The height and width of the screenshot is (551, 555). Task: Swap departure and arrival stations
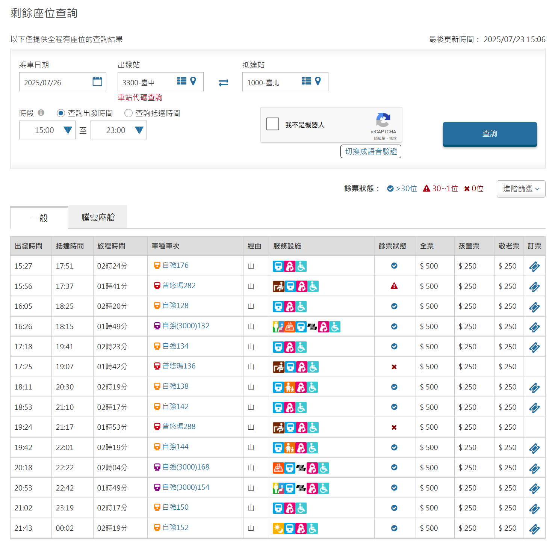(224, 82)
